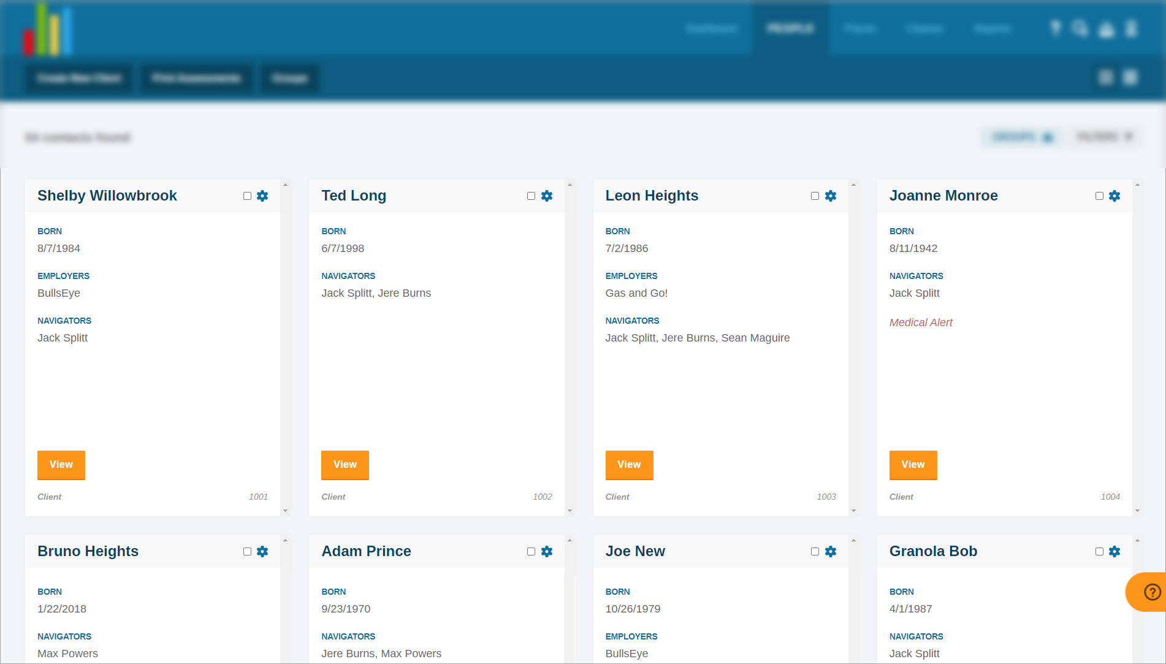The width and height of the screenshot is (1166, 664).
Task: Expand the GROUPS filter dropdown
Action: pyautogui.click(x=1023, y=137)
